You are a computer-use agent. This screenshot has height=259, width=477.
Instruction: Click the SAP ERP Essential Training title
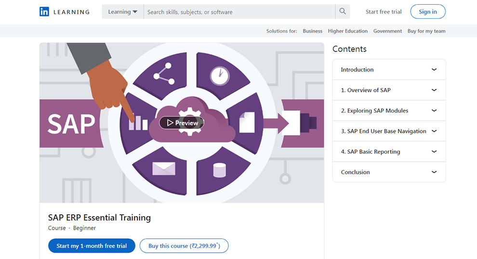[99, 218]
